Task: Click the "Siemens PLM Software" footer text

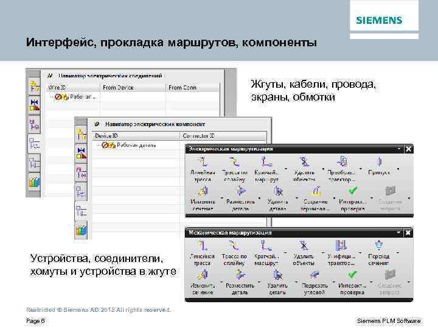Action: point(389,321)
